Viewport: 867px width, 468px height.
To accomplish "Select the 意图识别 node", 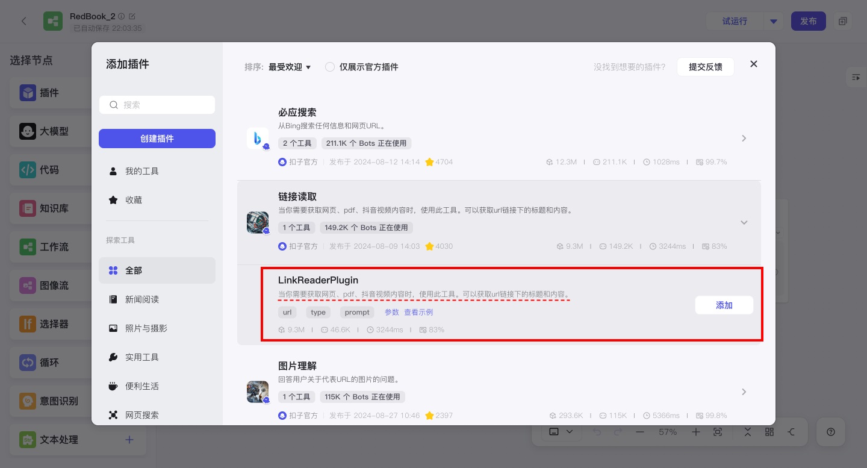I will click(x=51, y=401).
